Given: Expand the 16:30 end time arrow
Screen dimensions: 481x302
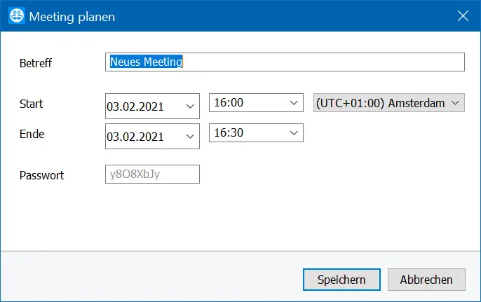Looking at the screenshot, I should tap(294, 132).
